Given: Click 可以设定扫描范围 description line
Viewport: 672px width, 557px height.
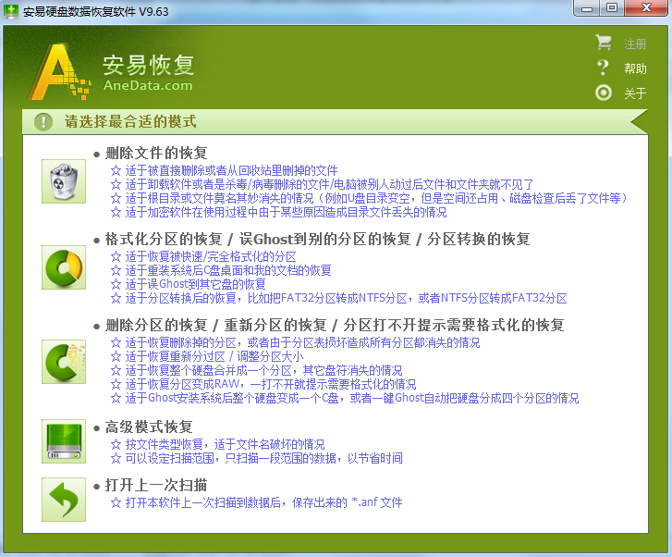Looking at the screenshot, I should pos(257,458).
